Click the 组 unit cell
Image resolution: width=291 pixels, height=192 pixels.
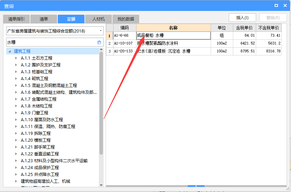pyautogui.click(x=222, y=36)
